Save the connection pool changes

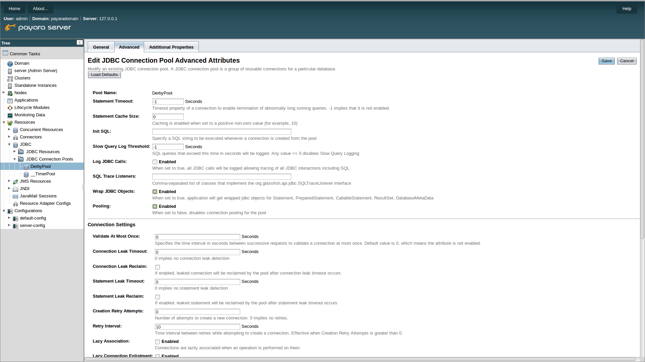(x=606, y=61)
